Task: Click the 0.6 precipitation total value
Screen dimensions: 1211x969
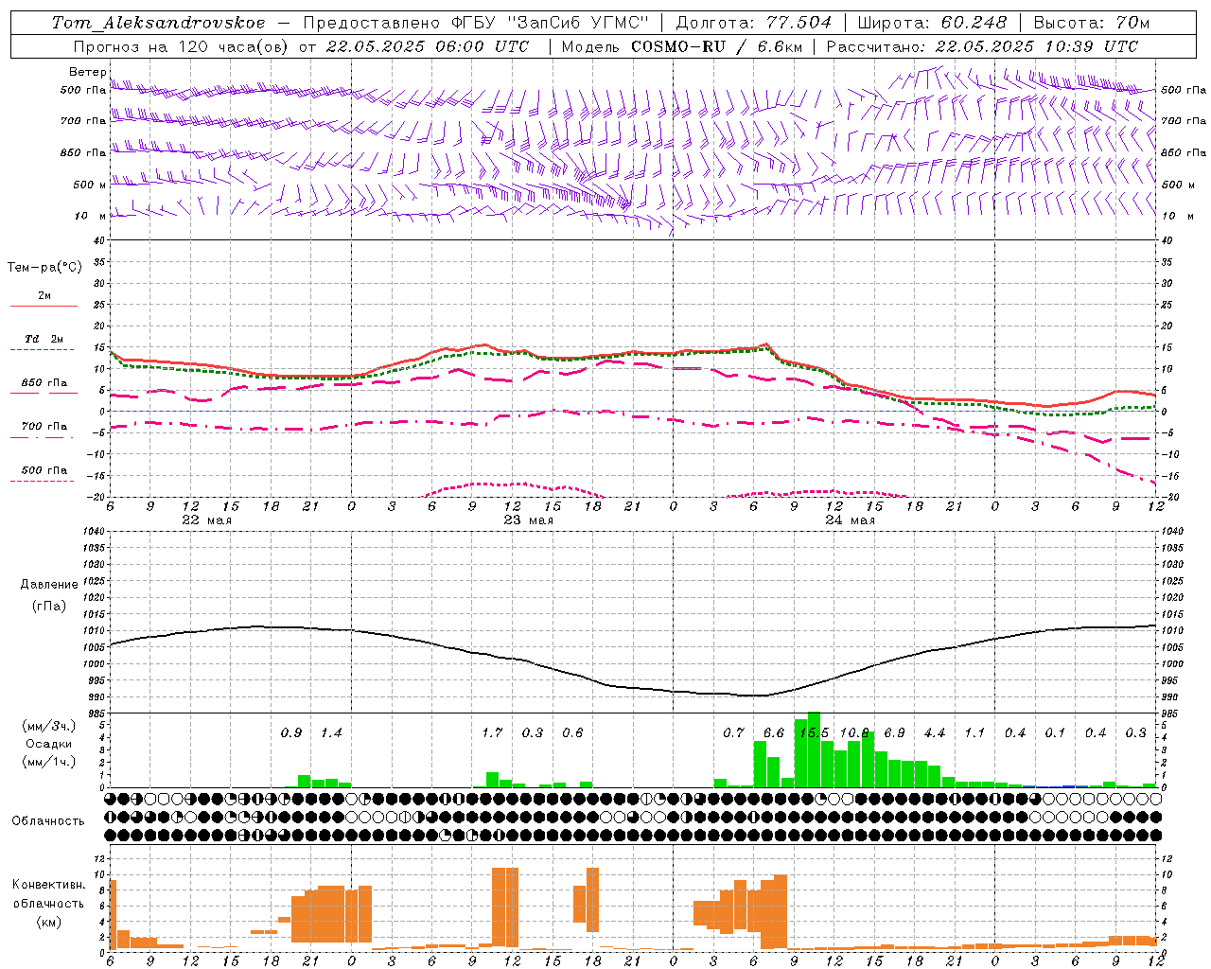Action: [572, 733]
